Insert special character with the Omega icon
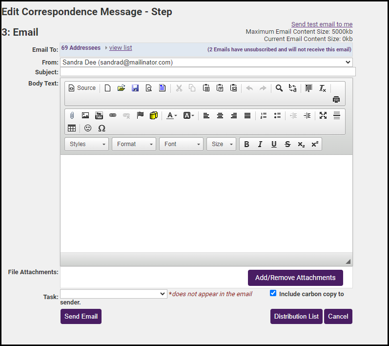This screenshot has width=389, height=346. coord(102,128)
